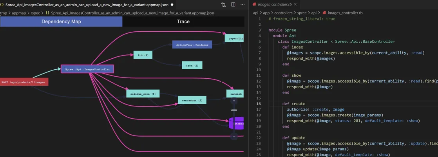
Task: Click the app breadcrumb in the right editor
Action: (x=266, y=13)
